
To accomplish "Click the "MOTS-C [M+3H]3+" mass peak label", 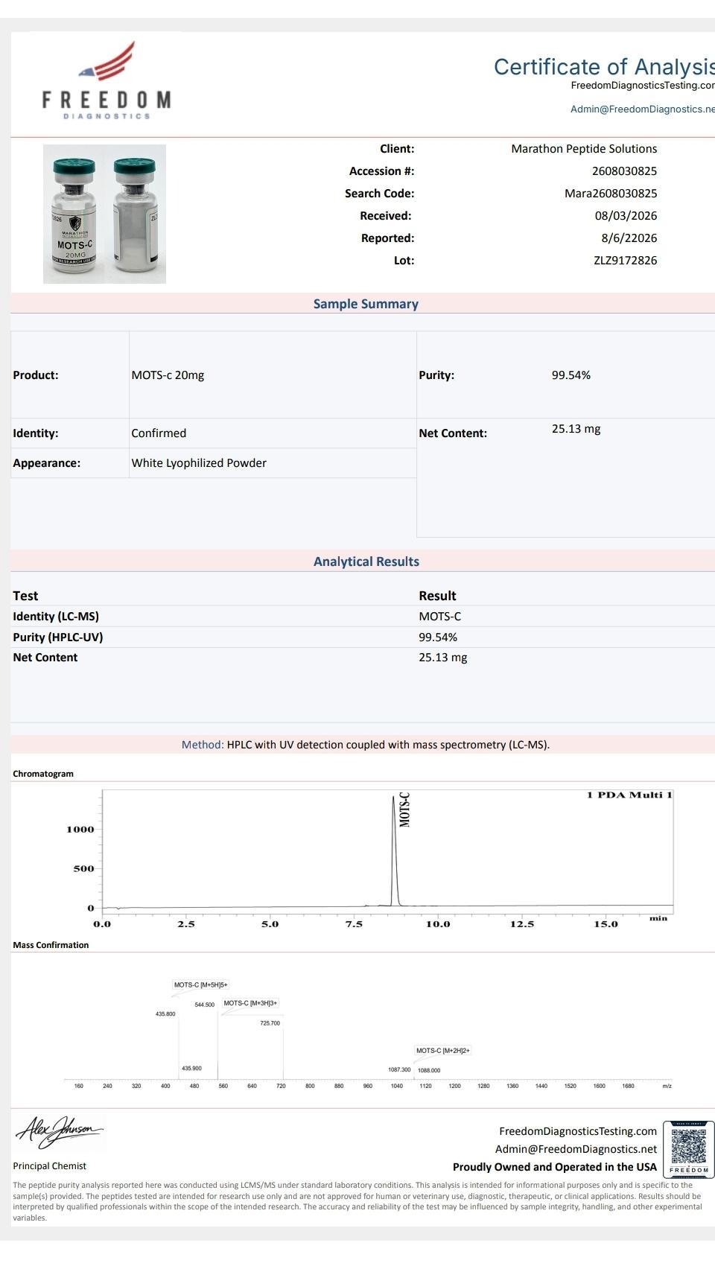I will (x=250, y=1003).
